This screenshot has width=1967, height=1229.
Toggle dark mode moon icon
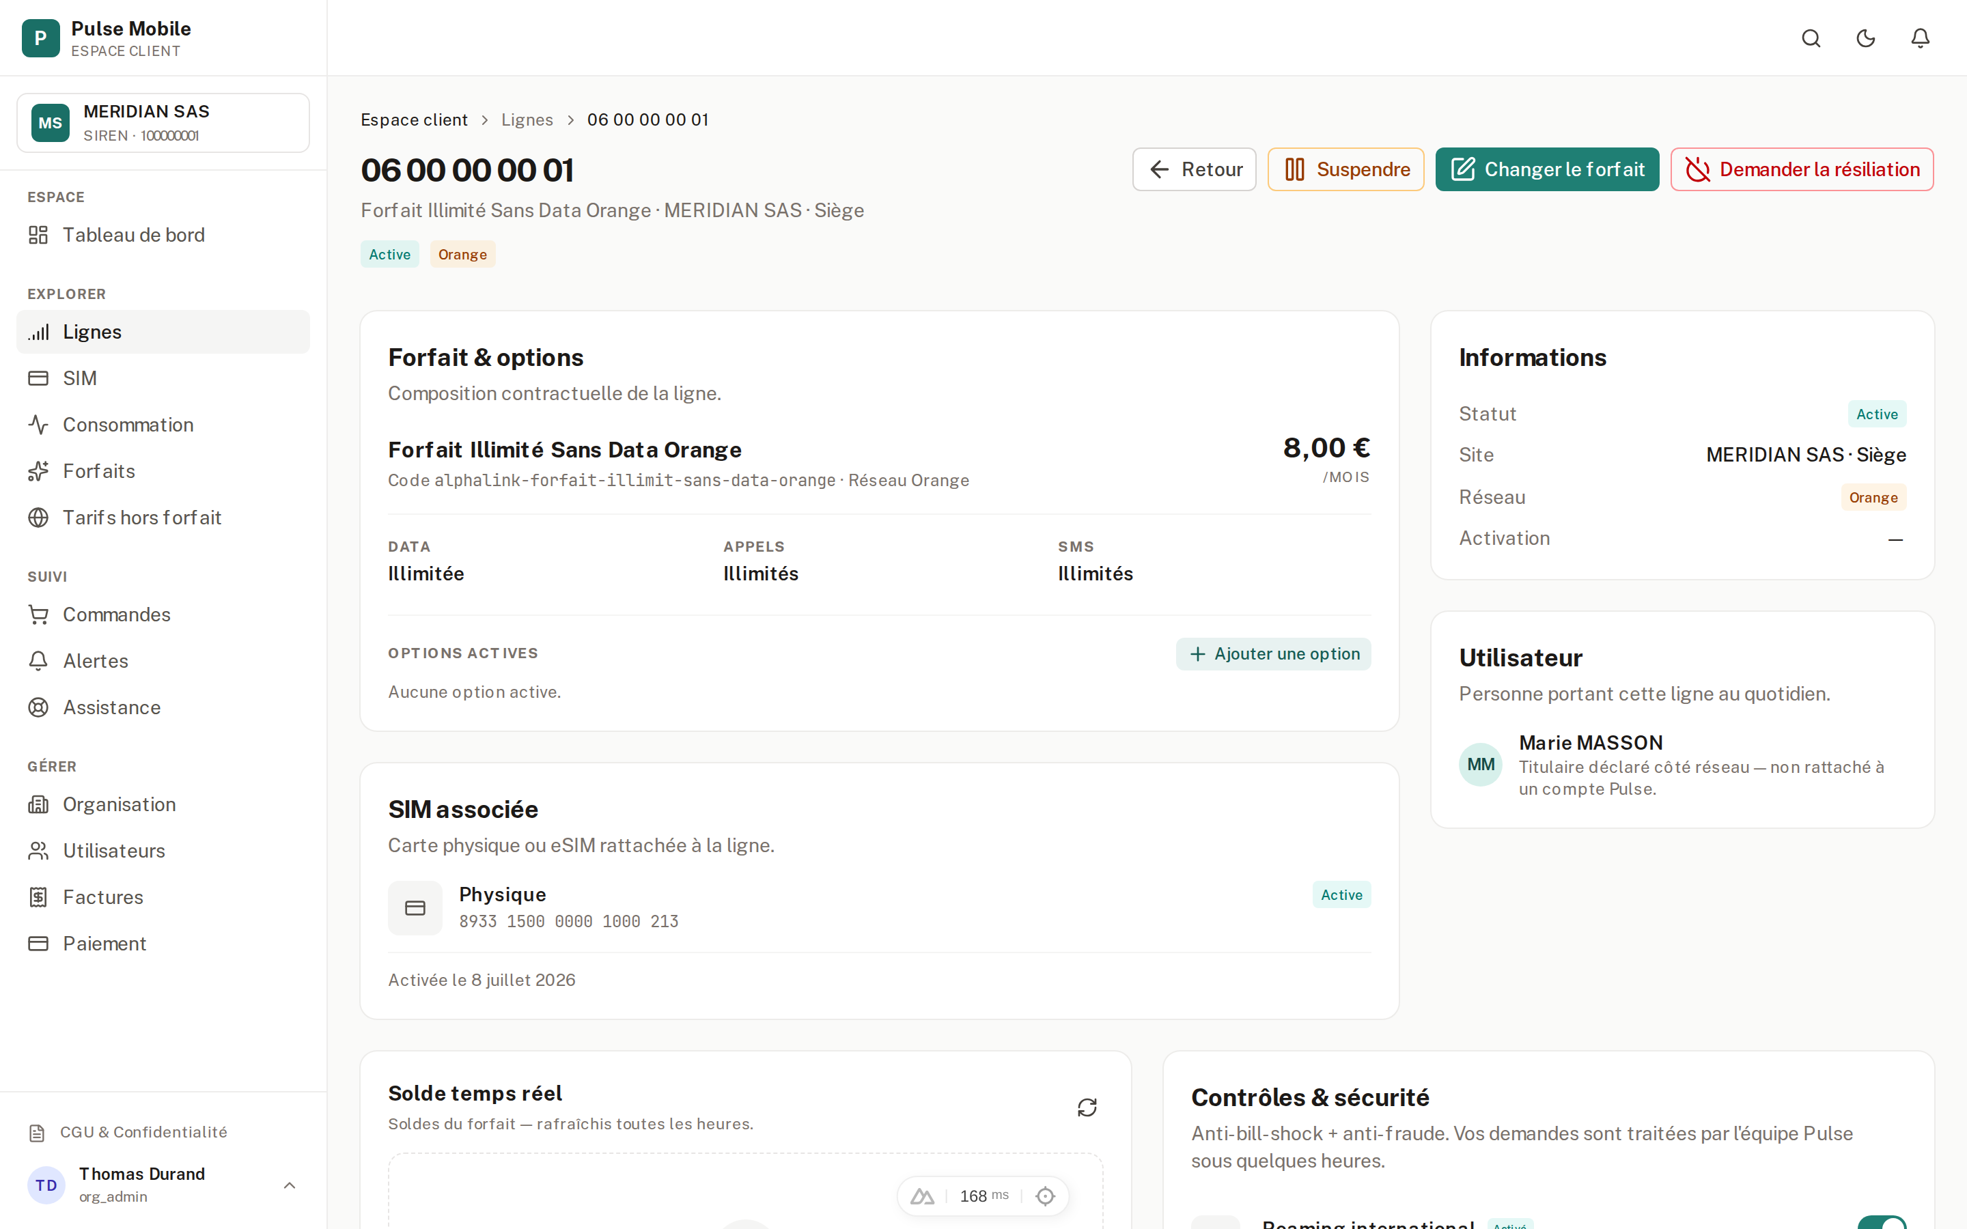point(1865,38)
